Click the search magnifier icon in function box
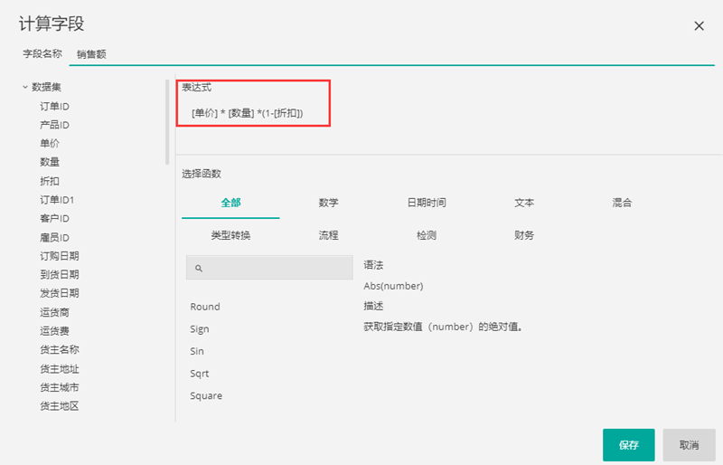Viewport: 723px width, 465px height. (199, 269)
